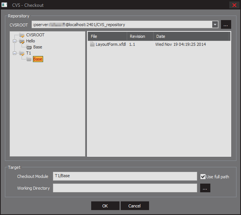Viewport: 241px width, 215px height.
Task: Click the Hello module folder icon
Action: [x=22, y=41]
